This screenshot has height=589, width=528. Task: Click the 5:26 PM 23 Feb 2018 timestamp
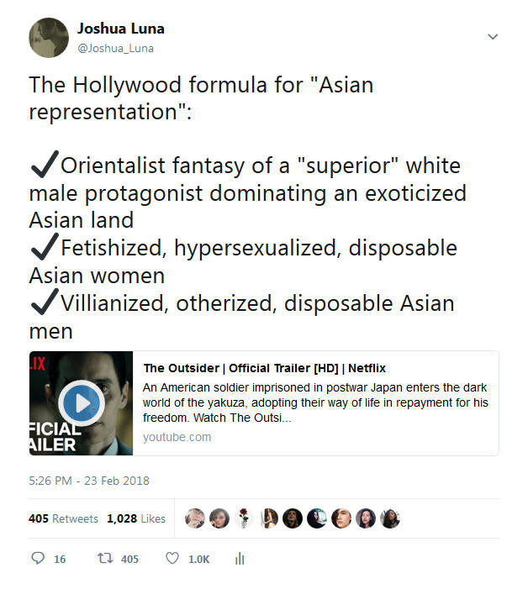[x=89, y=481]
